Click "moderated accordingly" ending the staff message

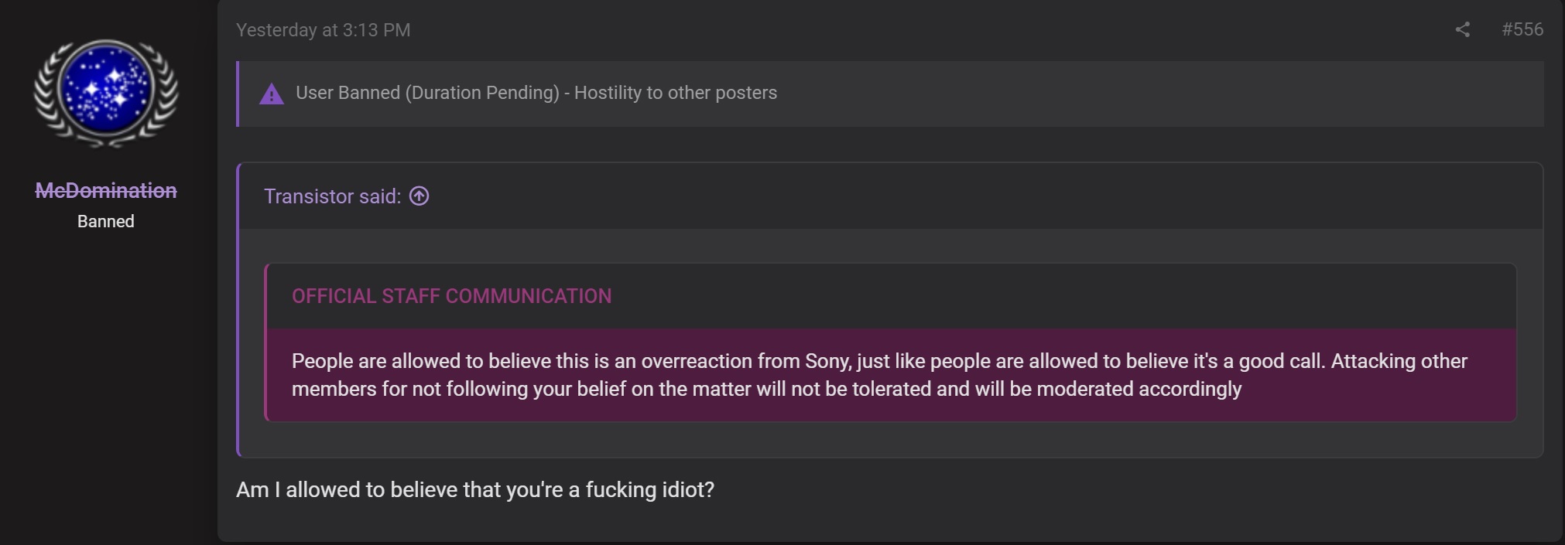[1139, 389]
